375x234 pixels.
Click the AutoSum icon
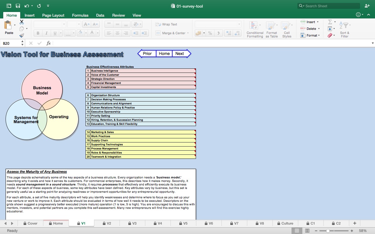(x=330, y=22)
